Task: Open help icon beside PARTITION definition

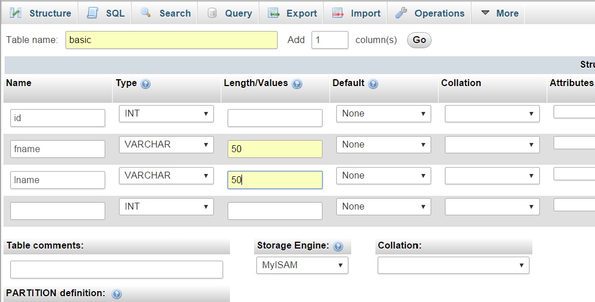Action: click(x=117, y=293)
